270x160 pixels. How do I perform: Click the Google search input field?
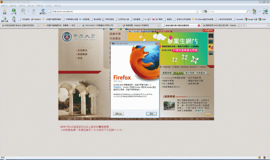coord(227,11)
